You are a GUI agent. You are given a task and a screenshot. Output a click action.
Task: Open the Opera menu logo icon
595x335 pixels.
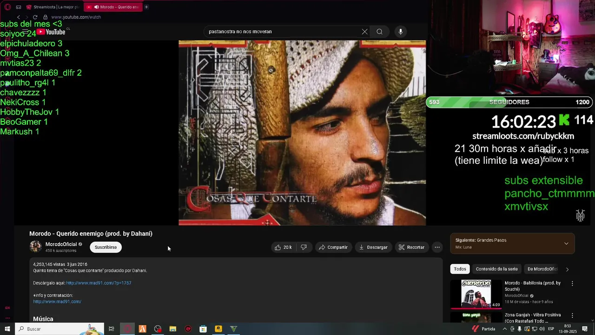coord(7,7)
